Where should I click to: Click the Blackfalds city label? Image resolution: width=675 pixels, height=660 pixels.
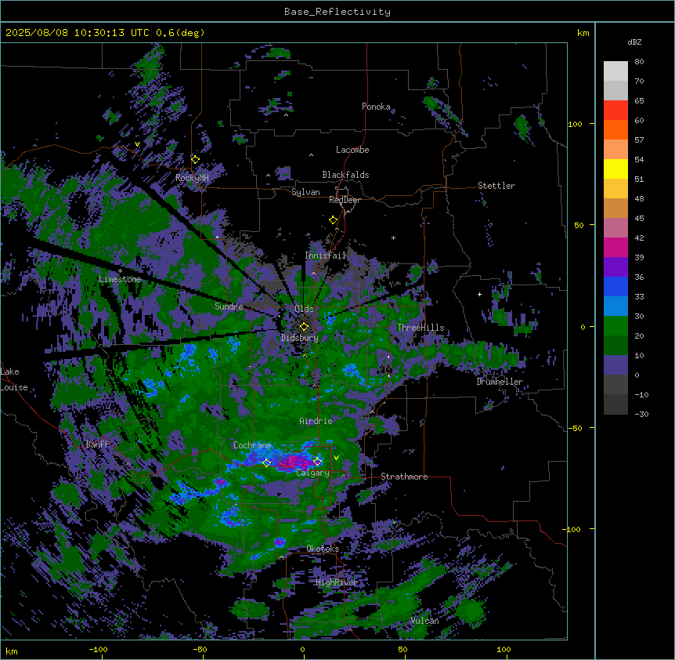[x=345, y=175]
